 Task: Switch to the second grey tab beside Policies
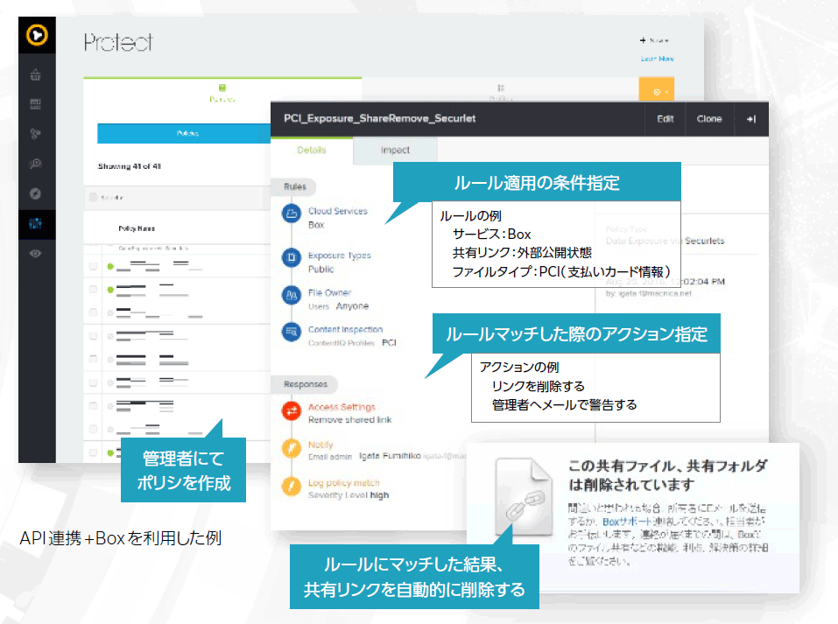pos(501,91)
